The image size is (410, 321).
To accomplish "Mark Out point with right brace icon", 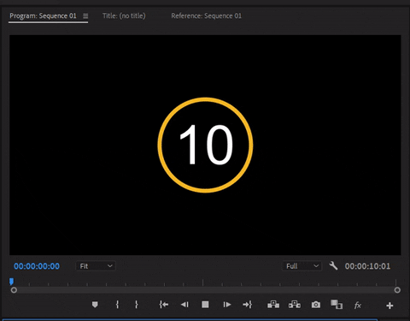I will tap(137, 305).
